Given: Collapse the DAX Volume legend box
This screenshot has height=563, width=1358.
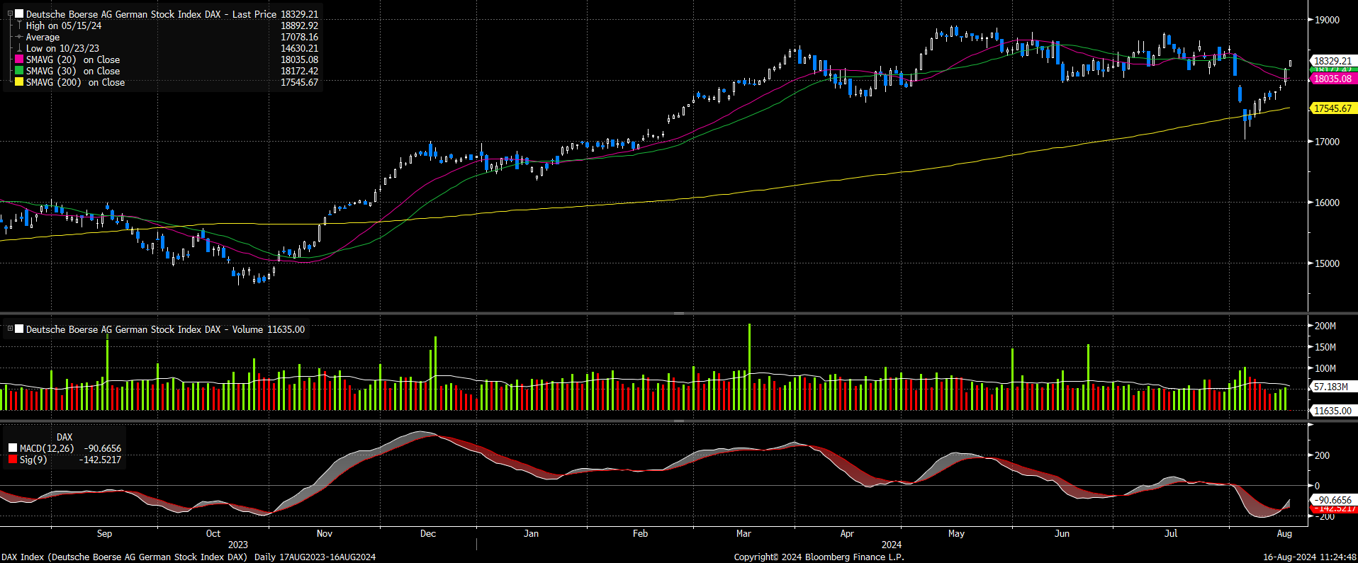Looking at the screenshot, I should click(10, 329).
